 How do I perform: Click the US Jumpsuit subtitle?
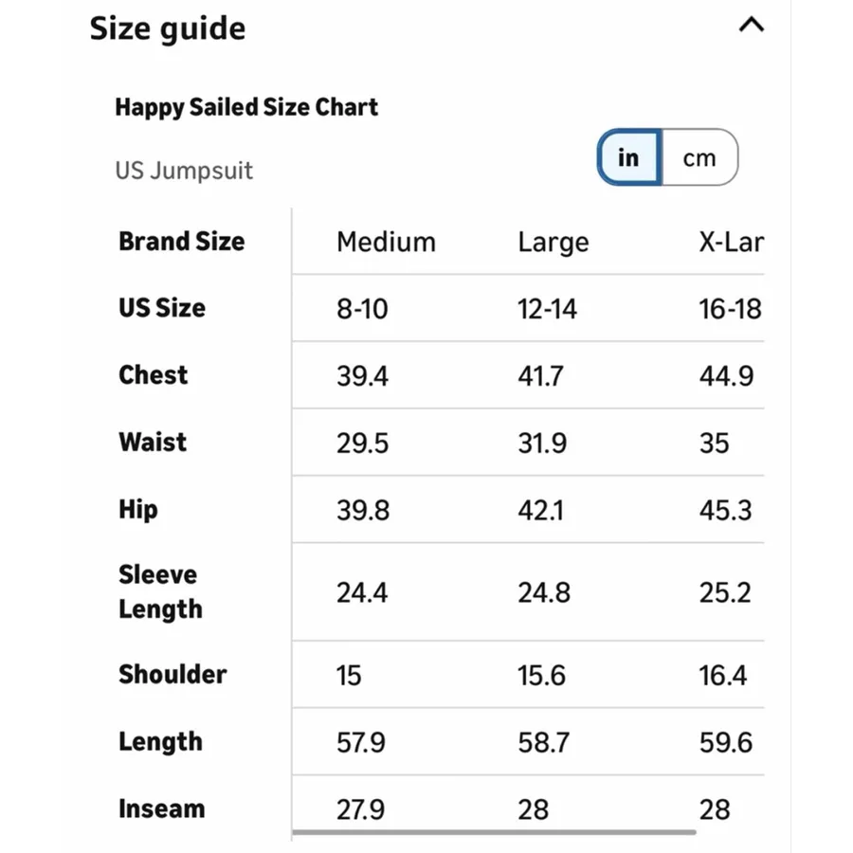(x=184, y=171)
